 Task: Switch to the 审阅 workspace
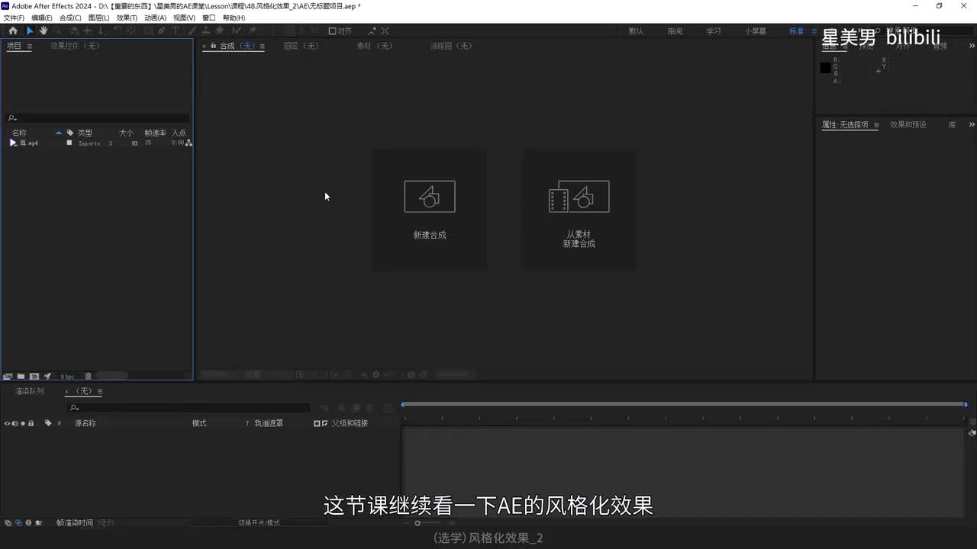tap(675, 31)
